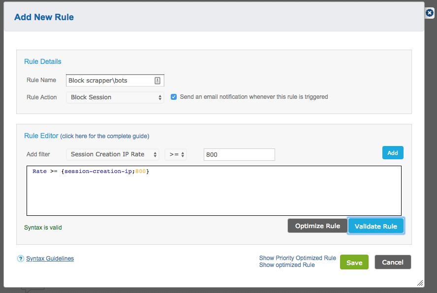Click the 'Syntax is valid' status text
Screen dimensions: 437x293
43,228
